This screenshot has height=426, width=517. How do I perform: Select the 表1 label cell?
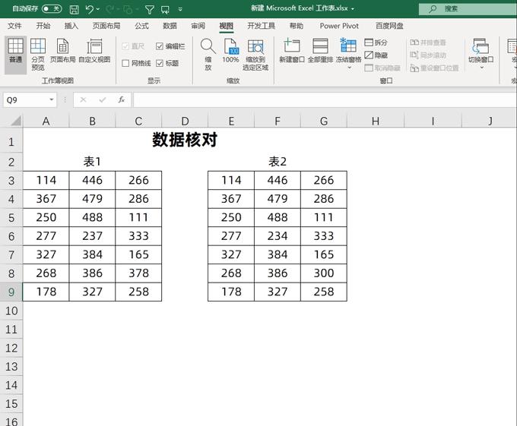click(x=92, y=162)
